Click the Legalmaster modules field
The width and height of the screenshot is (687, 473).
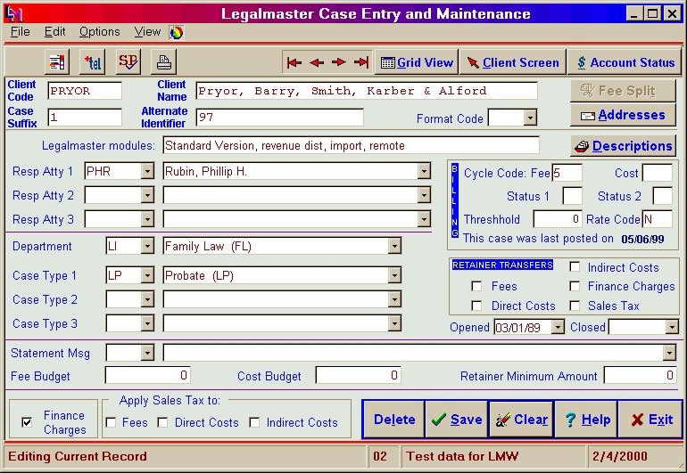pos(351,146)
